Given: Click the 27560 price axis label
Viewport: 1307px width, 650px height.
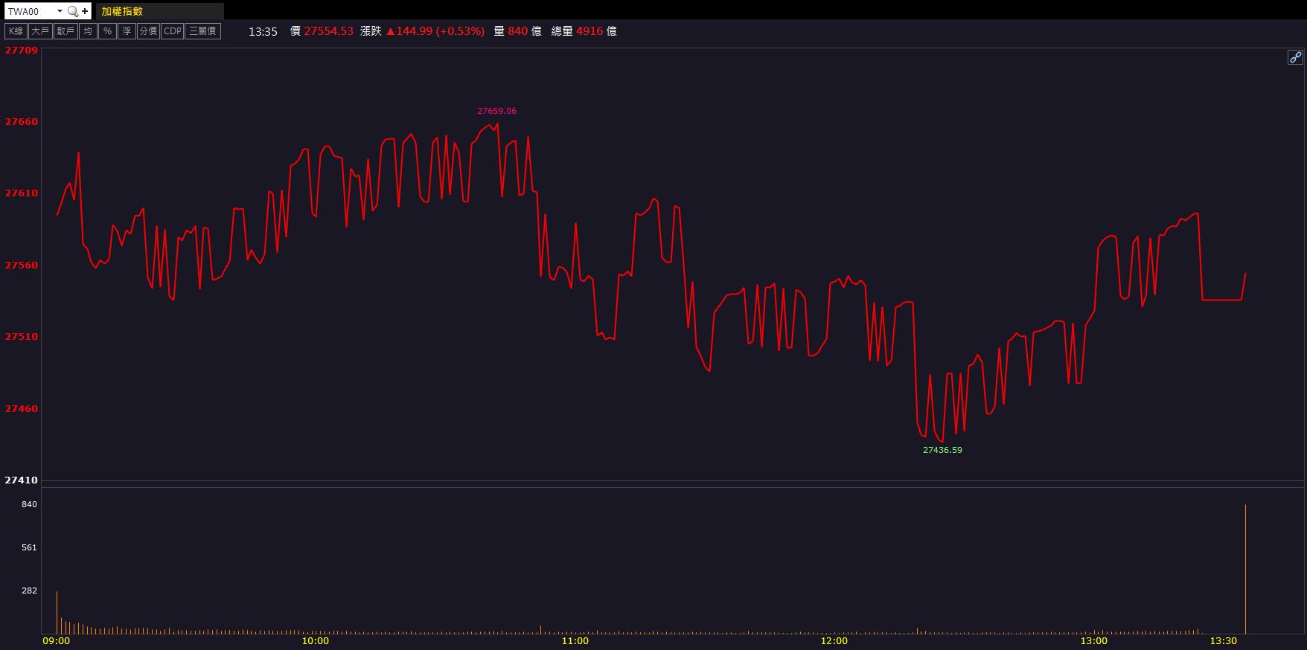Looking at the screenshot, I should (x=21, y=266).
